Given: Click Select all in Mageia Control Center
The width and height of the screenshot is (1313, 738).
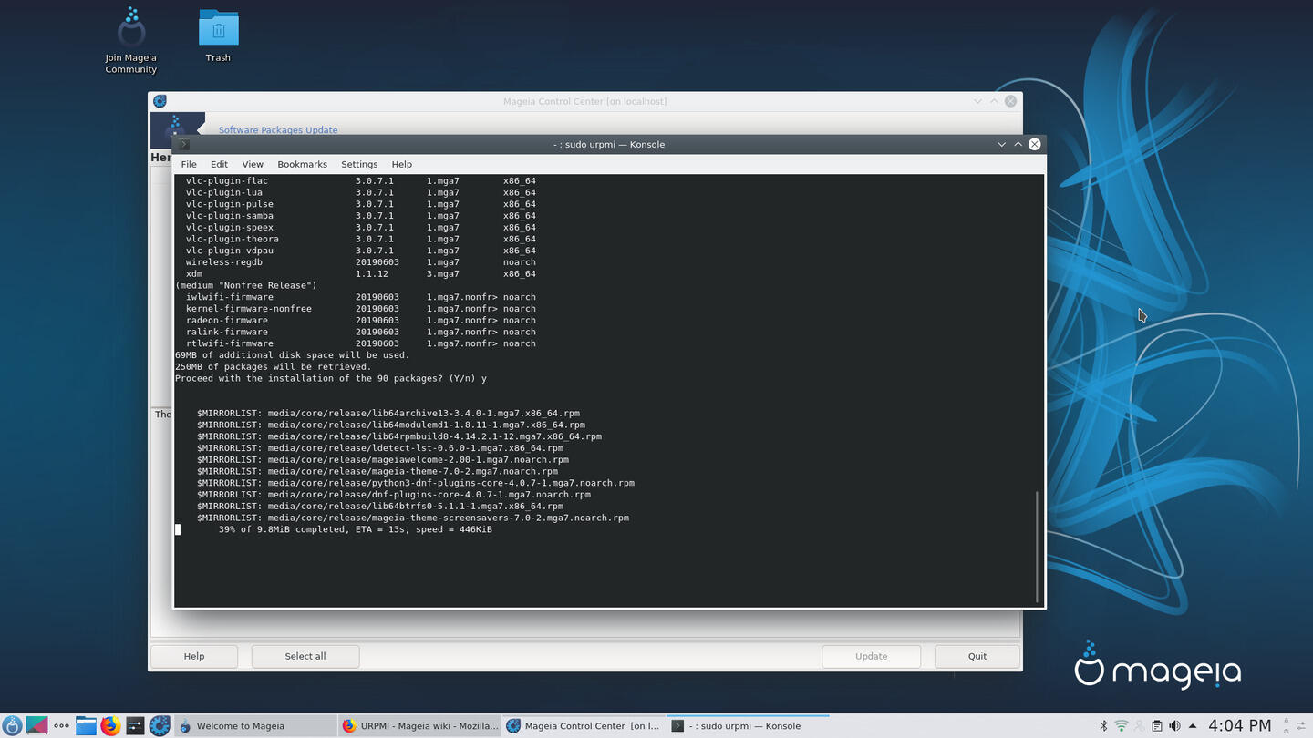Looking at the screenshot, I should coord(305,656).
